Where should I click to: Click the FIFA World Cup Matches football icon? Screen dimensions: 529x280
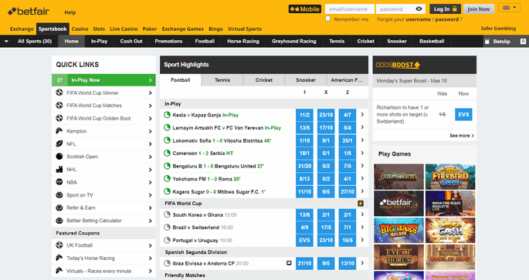[59, 105]
